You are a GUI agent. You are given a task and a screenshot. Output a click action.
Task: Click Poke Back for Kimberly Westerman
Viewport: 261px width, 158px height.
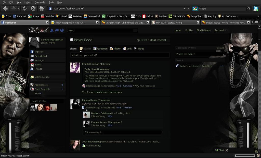207,66
